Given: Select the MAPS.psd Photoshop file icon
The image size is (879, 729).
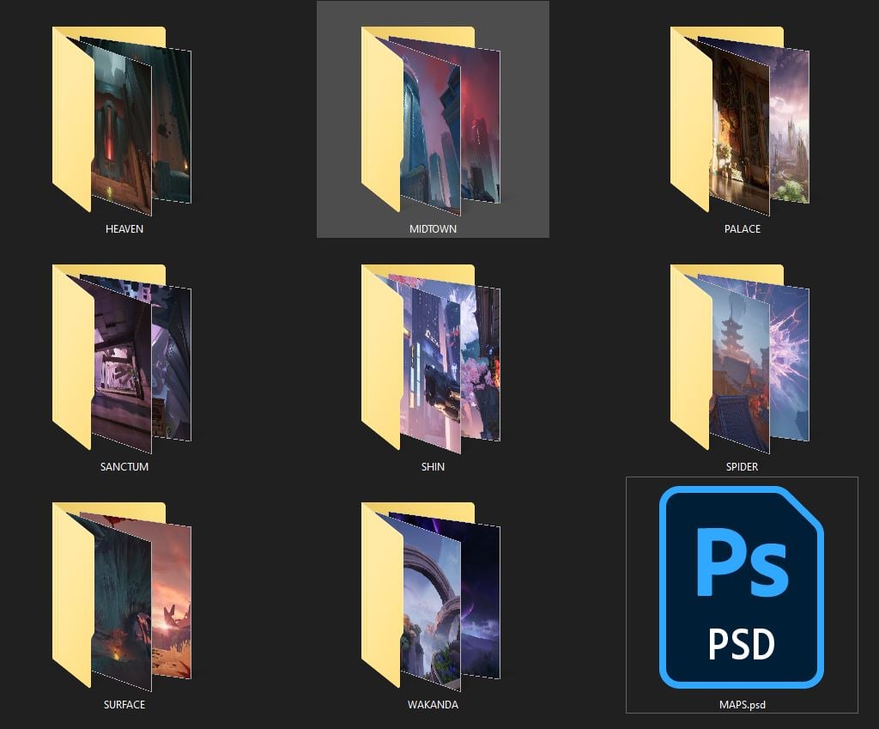Looking at the screenshot, I should 741,587.
